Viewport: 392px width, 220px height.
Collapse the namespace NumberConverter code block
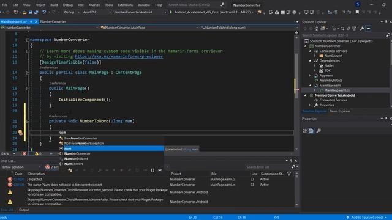(x=28, y=40)
